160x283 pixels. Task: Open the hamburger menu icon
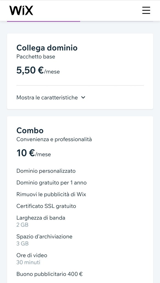[146, 10]
